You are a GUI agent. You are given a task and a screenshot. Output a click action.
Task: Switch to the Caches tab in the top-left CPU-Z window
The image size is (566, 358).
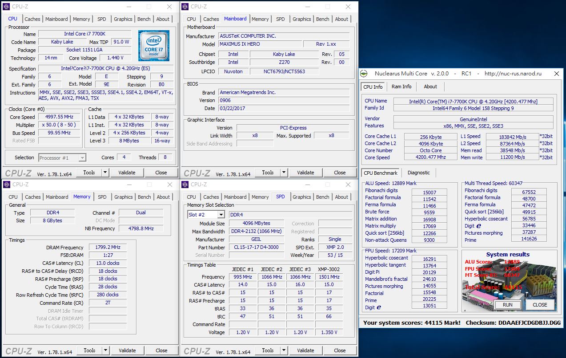(32, 19)
